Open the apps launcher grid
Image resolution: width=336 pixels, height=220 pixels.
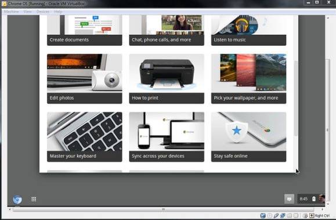pos(34,199)
